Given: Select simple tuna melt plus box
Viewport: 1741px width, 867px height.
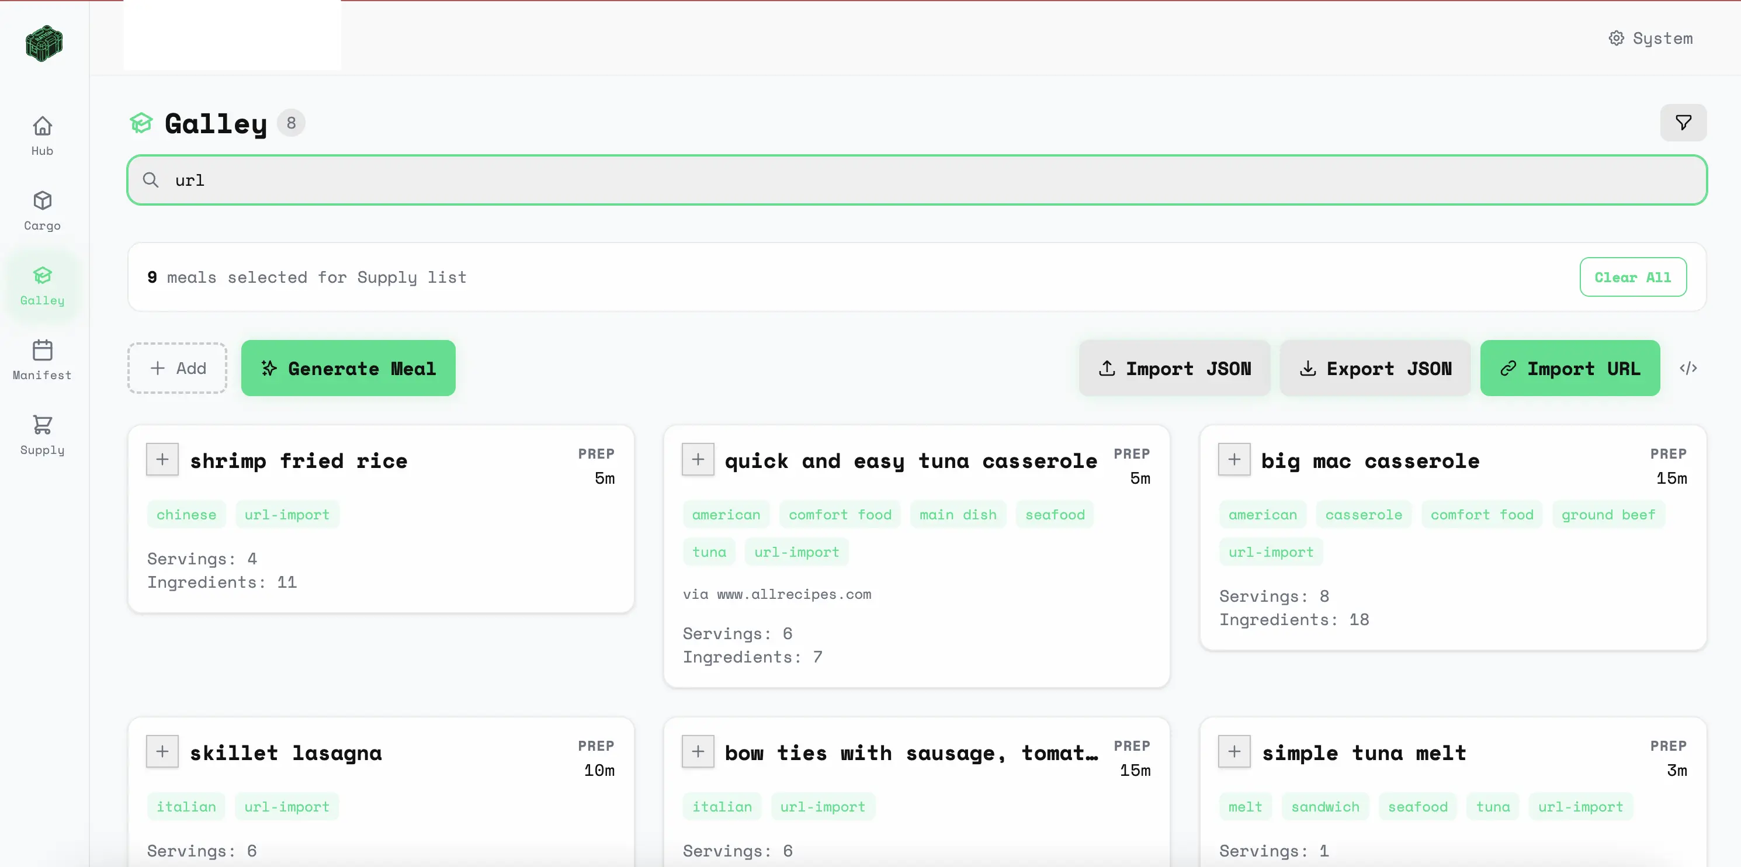Looking at the screenshot, I should (1234, 751).
